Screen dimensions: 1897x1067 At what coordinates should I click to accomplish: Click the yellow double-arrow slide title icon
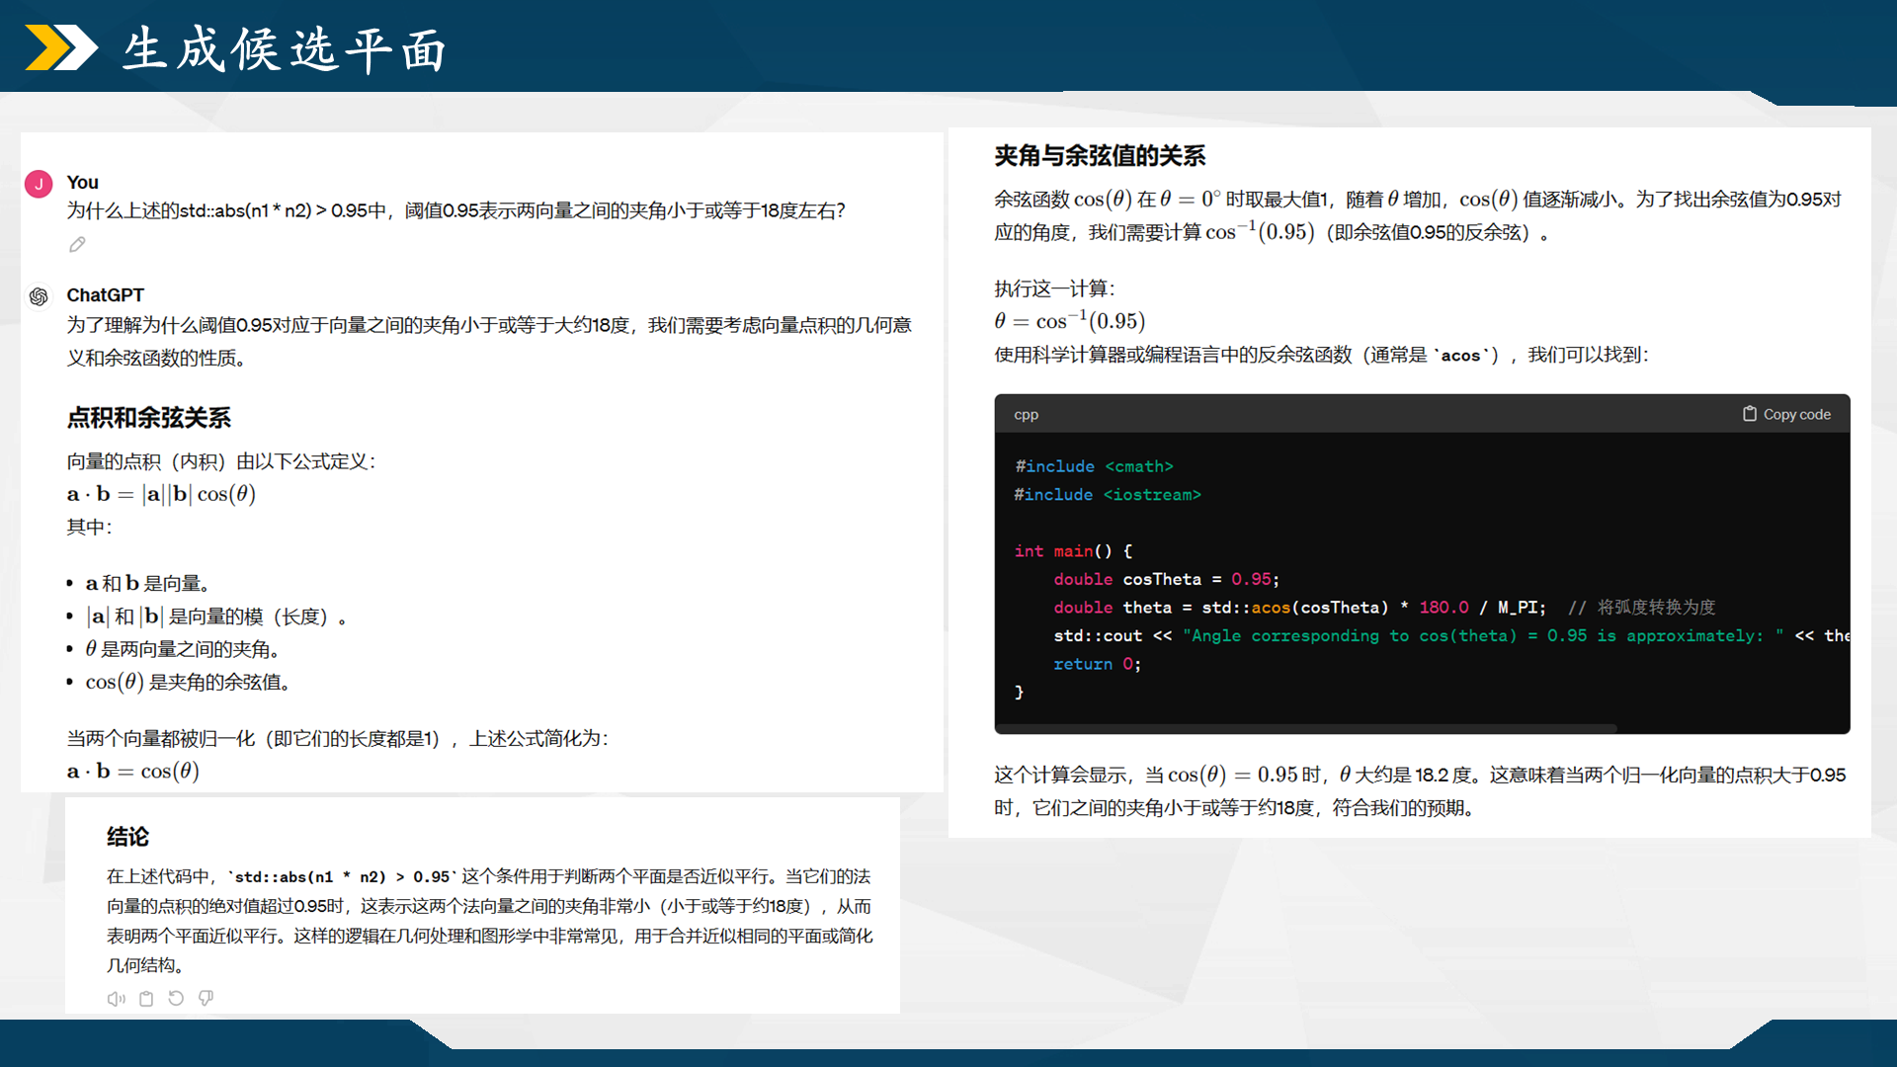[61, 47]
